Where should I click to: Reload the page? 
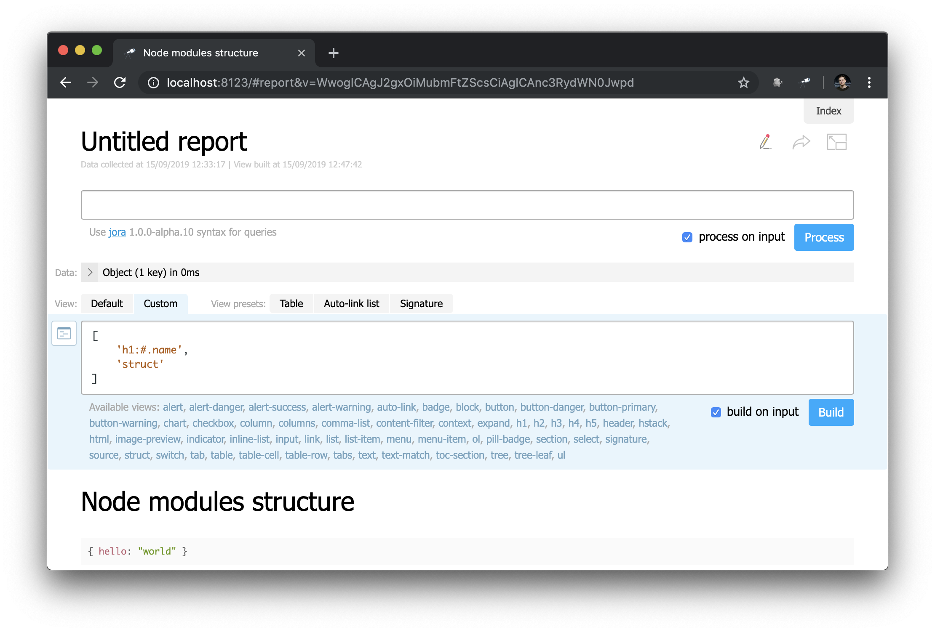pos(120,82)
